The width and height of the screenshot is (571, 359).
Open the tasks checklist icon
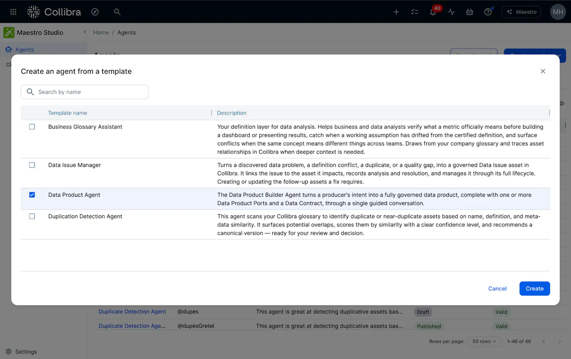click(x=414, y=12)
